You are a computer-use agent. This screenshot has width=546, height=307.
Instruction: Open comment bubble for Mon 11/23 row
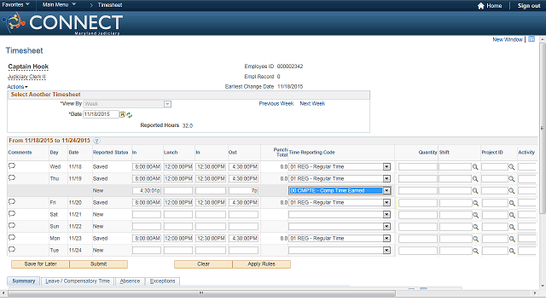12,237
